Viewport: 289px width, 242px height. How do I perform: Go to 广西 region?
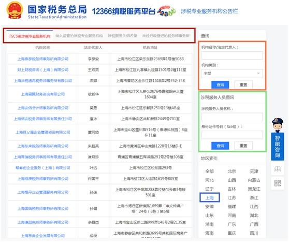click(x=254, y=224)
